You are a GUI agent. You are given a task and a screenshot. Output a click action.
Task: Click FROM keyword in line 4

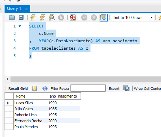pyautogui.click(x=34, y=48)
